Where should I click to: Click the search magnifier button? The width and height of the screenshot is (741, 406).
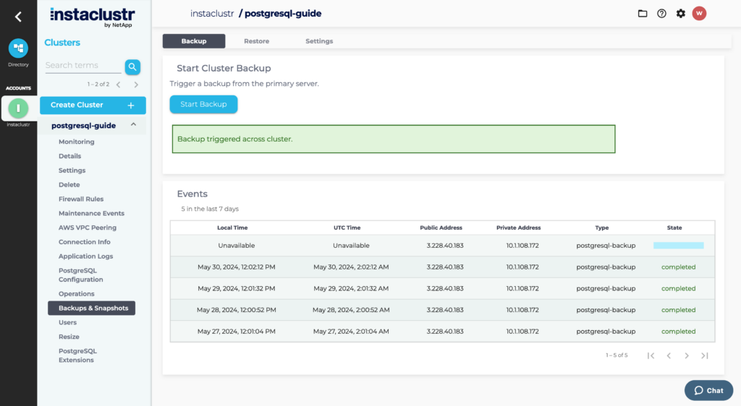[x=132, y=66]
